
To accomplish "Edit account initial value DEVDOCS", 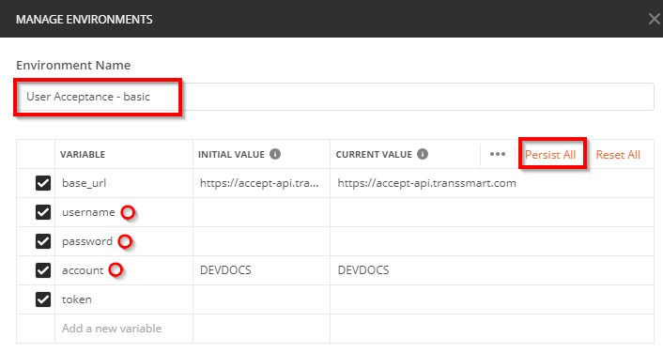I will tap(225, 270).
